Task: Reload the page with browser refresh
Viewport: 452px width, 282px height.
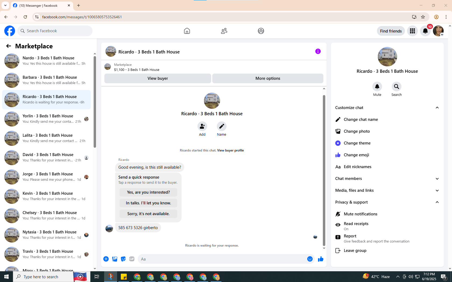Action: point(25,17)
